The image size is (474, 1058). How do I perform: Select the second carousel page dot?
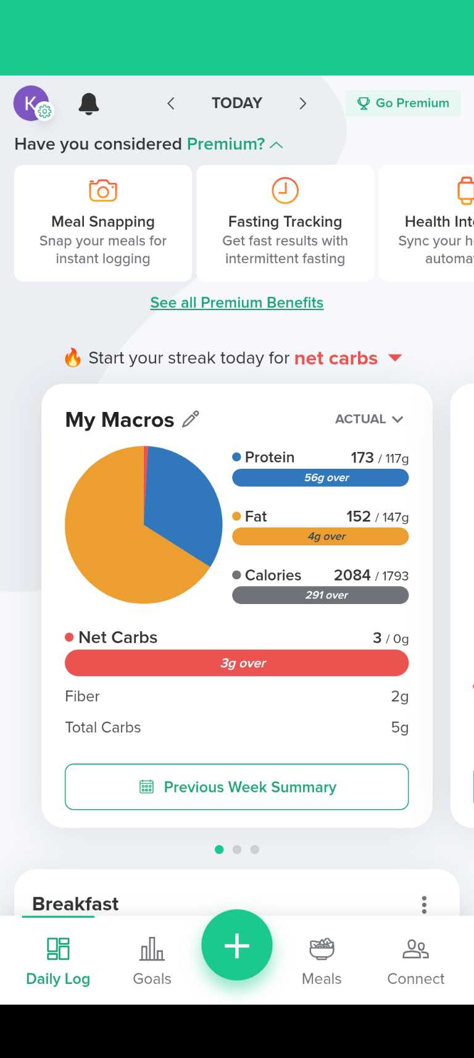(x=237, y=850)
